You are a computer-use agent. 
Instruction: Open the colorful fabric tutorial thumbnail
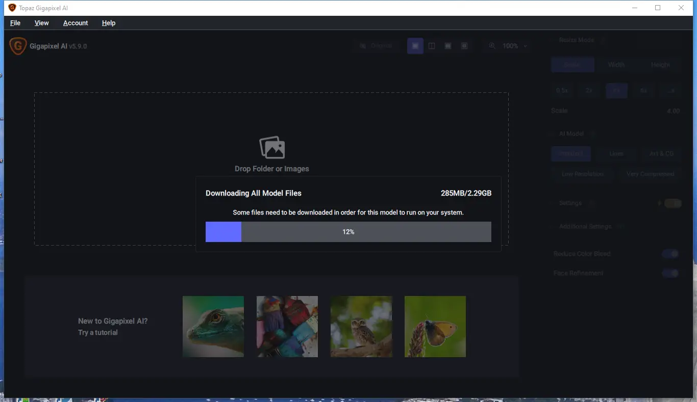tap(287, 327)
